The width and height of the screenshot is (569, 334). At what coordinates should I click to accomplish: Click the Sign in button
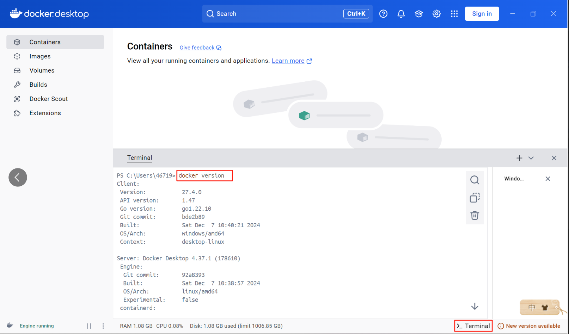(x=482, y=14)
